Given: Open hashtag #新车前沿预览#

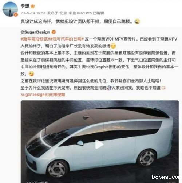Looking at the screenshot, I should click(x=35, y=39).
